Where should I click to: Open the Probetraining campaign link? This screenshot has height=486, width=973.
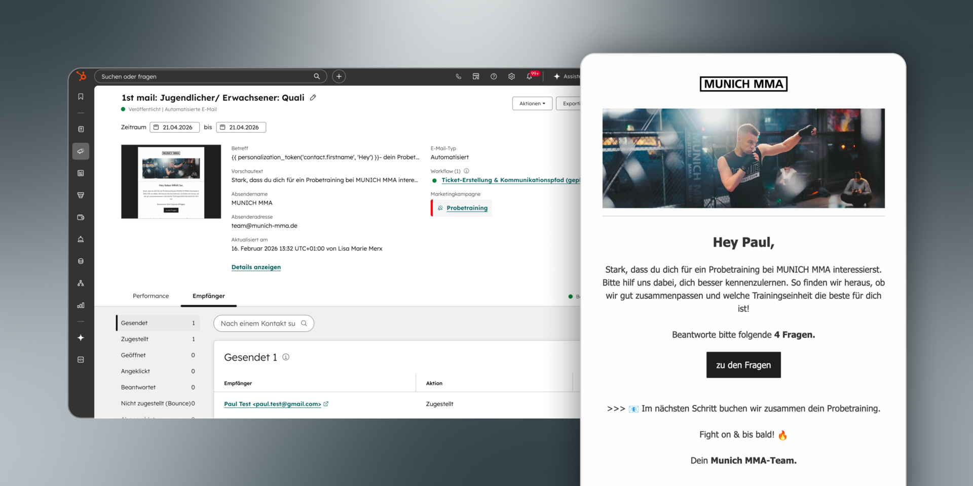(467, 208)
